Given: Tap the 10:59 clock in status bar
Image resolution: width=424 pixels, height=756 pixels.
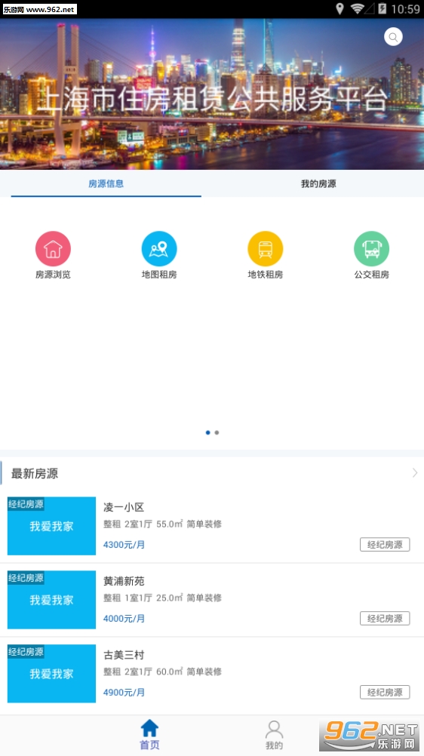Looking at the screenshot, I should 406,9.
